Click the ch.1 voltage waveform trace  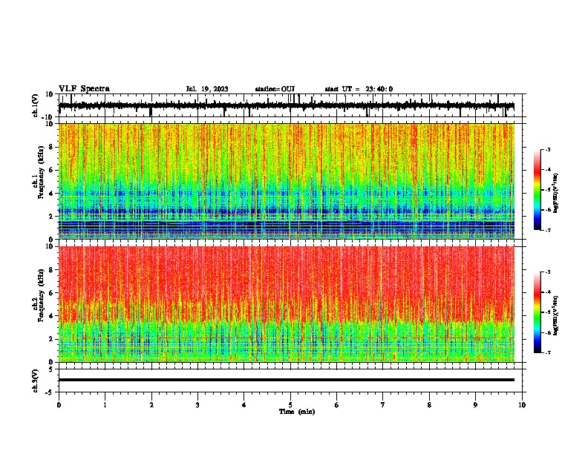tap(287, 105)
